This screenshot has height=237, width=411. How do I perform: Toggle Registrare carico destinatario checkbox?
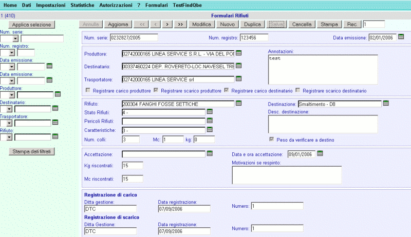click(227, 90)
